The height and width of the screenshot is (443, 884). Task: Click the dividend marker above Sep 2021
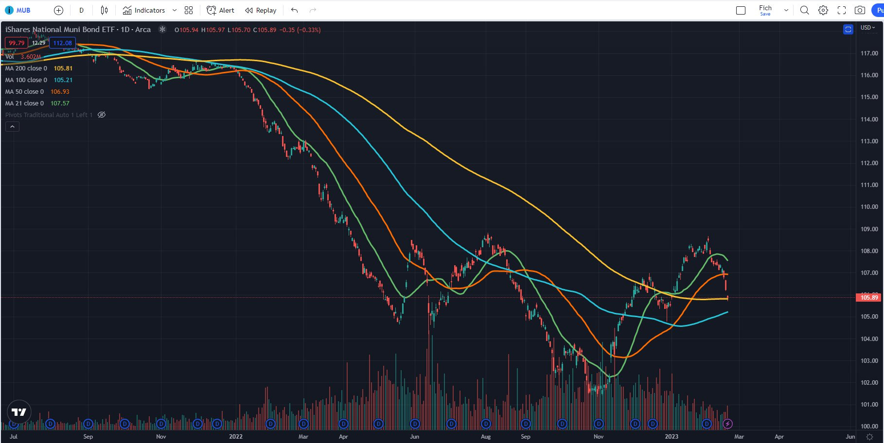(x=88, y=424)
